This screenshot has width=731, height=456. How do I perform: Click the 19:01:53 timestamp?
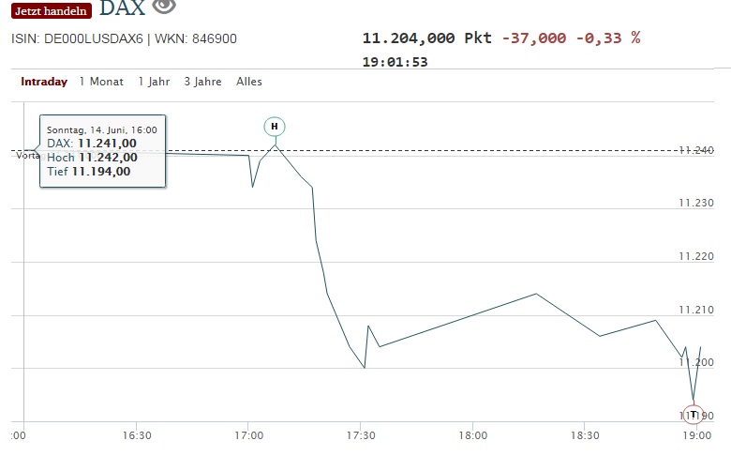coord(395,62)
